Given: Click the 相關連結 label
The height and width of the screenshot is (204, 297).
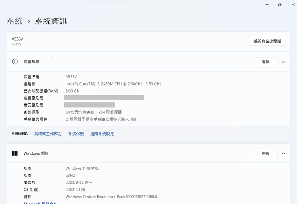Looking at the screenshot, I should click(x=20, y=134).
